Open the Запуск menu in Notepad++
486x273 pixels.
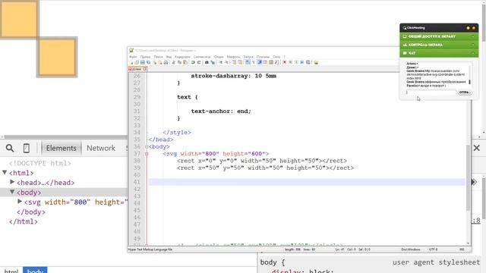pyautogui.click(x=248, y=57)
